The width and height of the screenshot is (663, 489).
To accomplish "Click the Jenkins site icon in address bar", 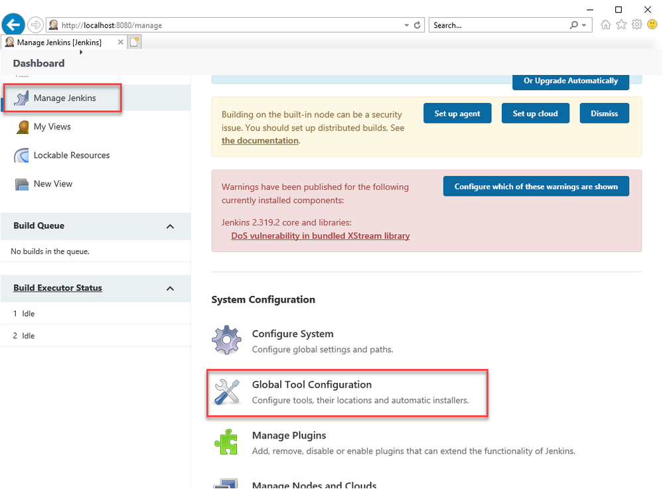I will point(53,25).
